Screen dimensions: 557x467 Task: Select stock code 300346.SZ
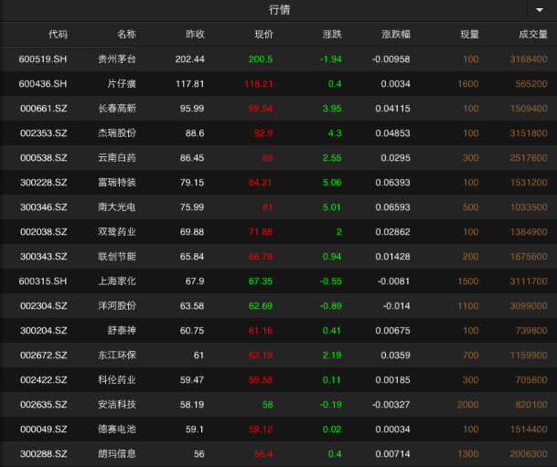(43, 207)
